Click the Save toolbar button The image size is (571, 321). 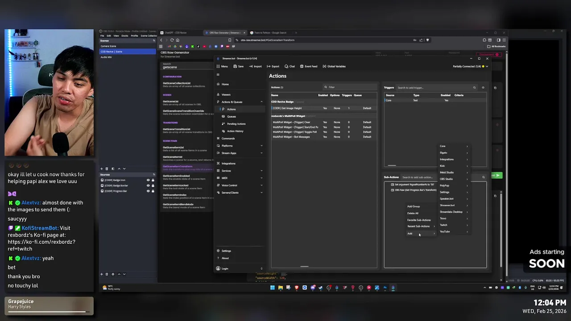[x=238, y=66]
